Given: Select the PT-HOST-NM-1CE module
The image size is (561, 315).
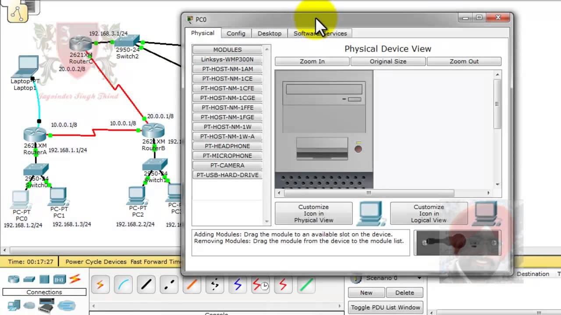Looking at the screenshot, I should pyautogui.click(x=227, y=78).
